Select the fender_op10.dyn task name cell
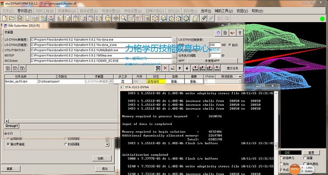 tap(21, 82)
